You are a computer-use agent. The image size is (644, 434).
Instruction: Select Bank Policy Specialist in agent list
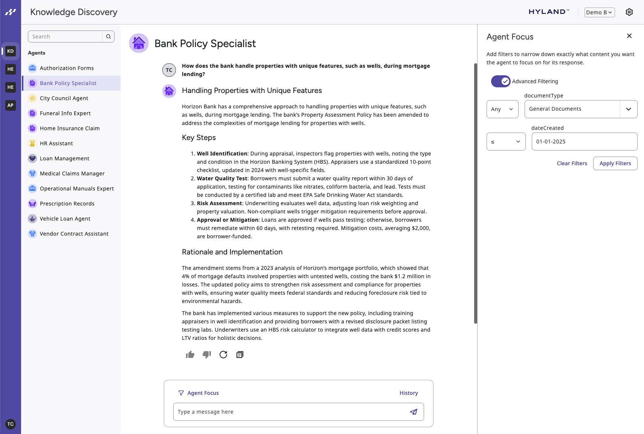(x=71, y=83)
